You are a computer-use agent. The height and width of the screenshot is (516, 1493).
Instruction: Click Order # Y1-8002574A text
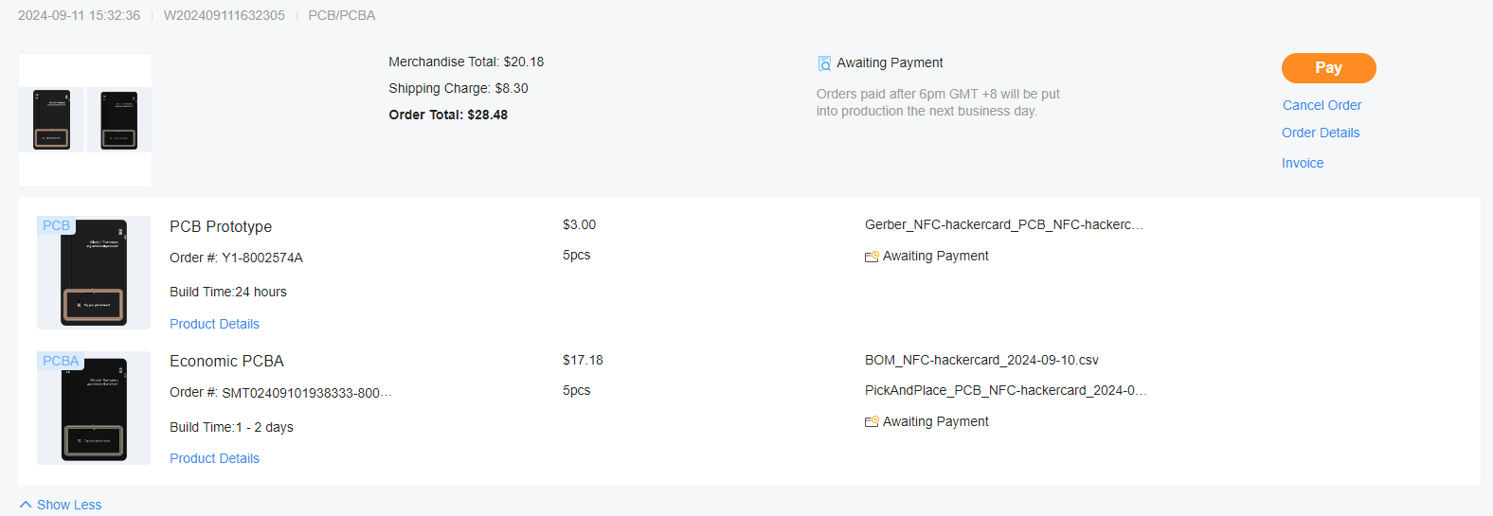[x=236, y=258]
